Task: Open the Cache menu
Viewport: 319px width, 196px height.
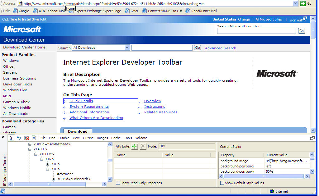Action: (116, 138)
